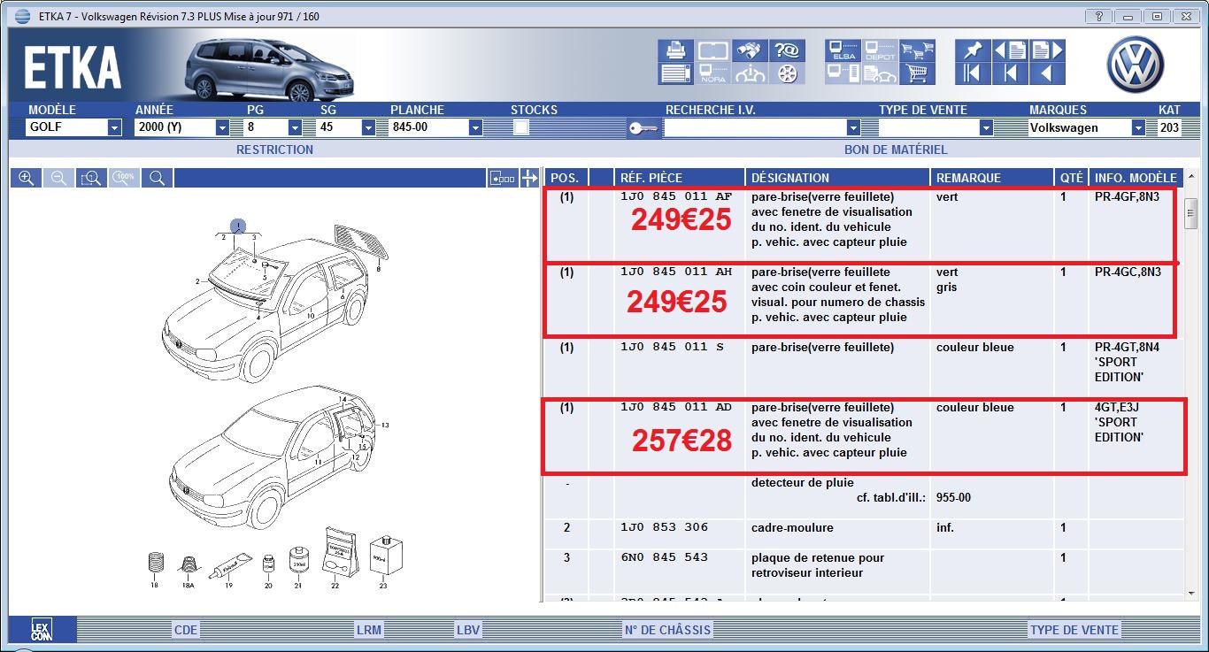
Task: Jump to first with double-bar arrow icon
Action: click(x=973, y=73)
